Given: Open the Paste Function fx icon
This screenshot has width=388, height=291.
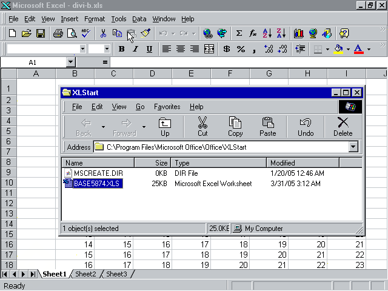Looking at the screenshot, I should 253,33.
